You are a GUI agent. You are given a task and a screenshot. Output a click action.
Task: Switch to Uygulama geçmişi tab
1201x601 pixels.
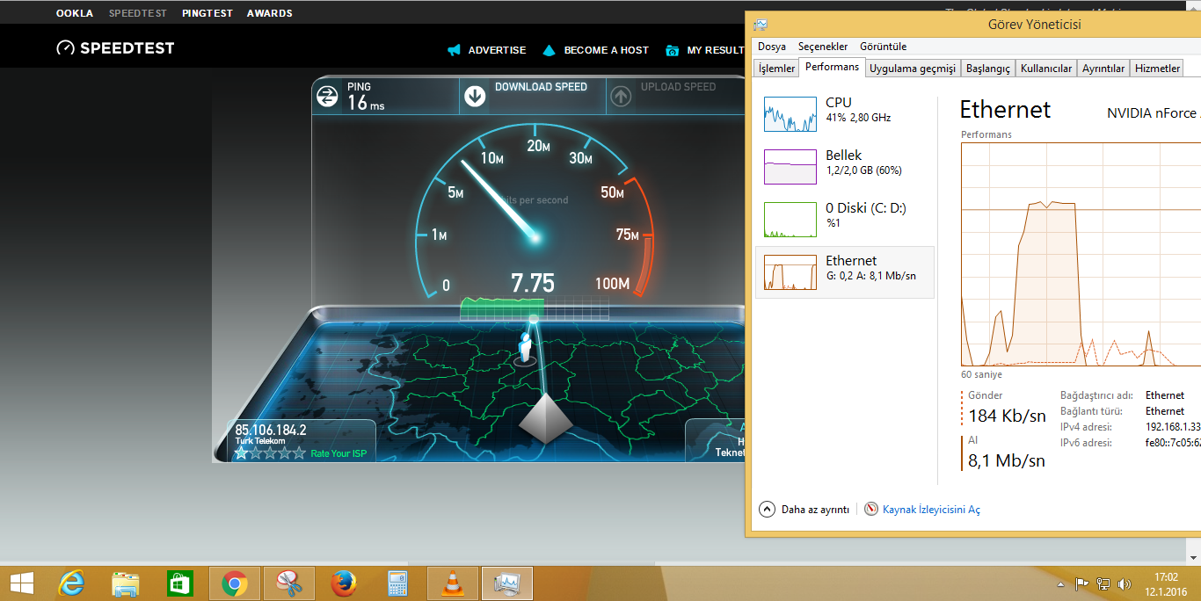pos(912,69)
